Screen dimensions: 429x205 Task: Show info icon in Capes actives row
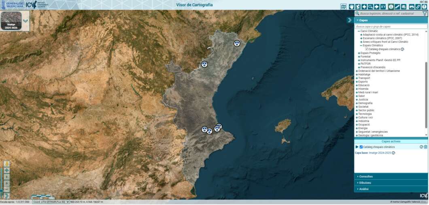pos(421,147)
